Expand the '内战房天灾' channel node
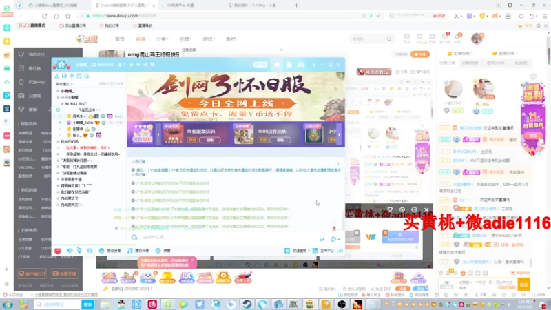The image size is (551, 310). [58, 205]
